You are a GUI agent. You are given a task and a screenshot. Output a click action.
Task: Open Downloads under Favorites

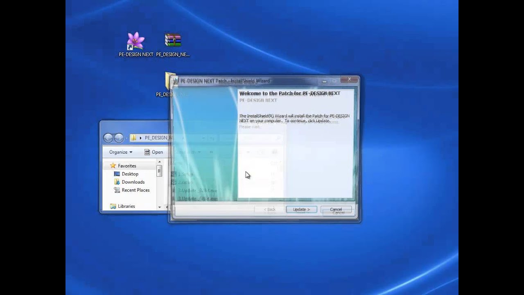[133, 182]
